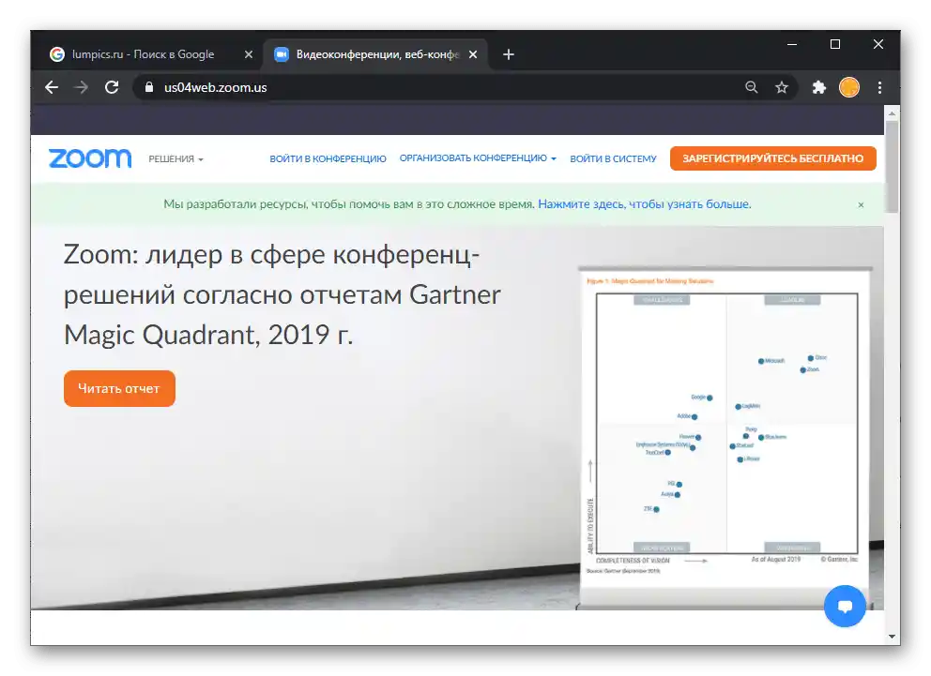Open the Chrome extensions puzzle icon

(817, 87)
